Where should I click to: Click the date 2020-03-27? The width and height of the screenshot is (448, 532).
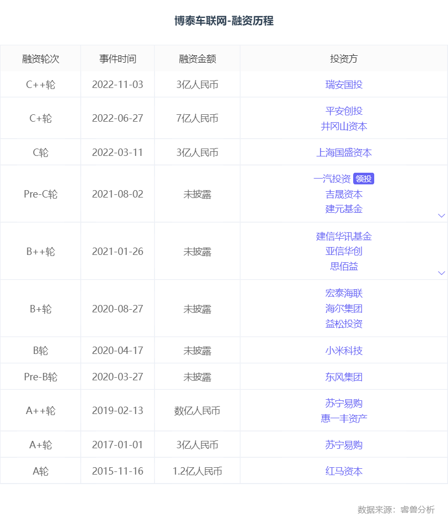118,377
